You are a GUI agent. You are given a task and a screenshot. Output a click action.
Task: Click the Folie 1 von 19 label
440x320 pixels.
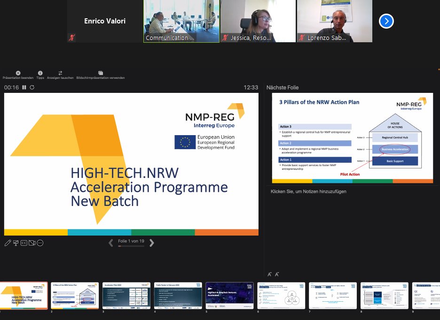click(131, 241)
